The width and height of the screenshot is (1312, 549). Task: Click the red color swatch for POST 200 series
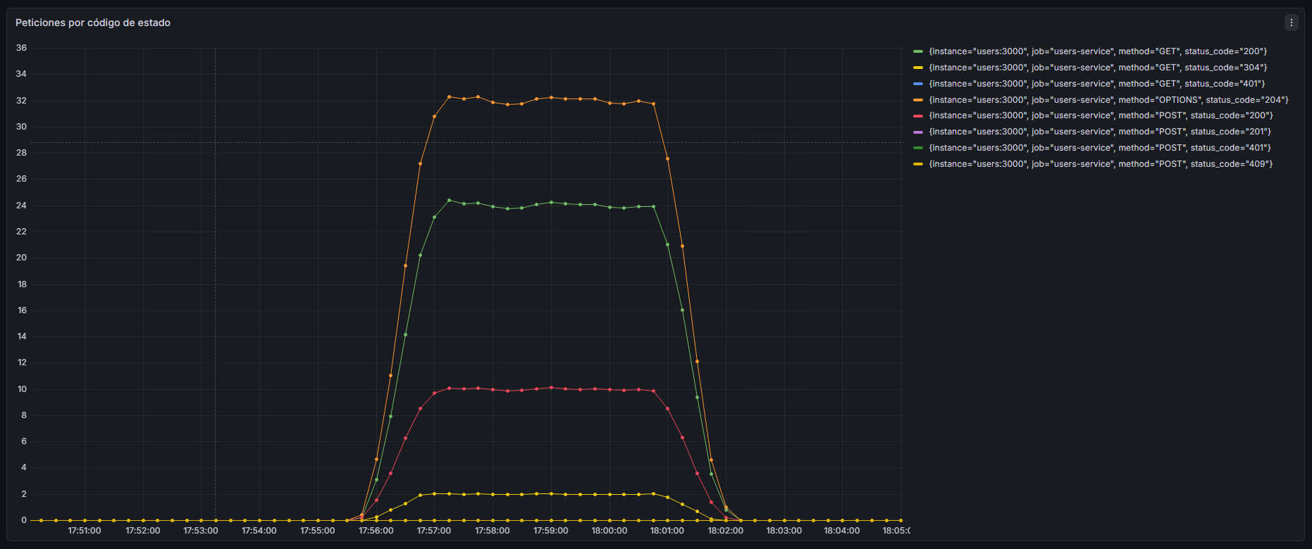[917, 115]
